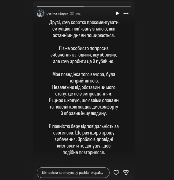Click the line 'Друзі, хочу коротко прокоментувати'

[84, 22]
